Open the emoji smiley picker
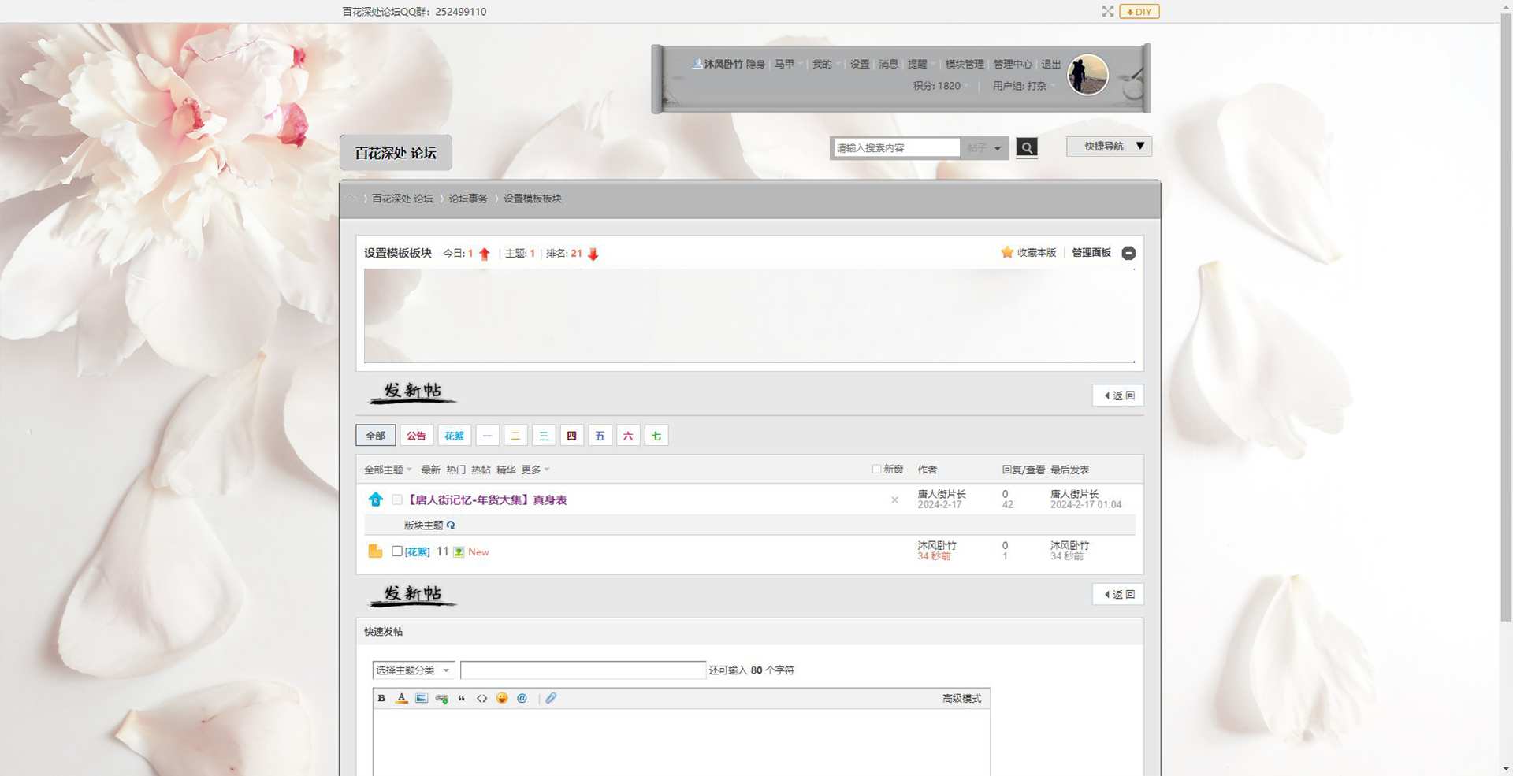Image resolution: width=1513 pixels, height=776 pixels. [502, 698]
